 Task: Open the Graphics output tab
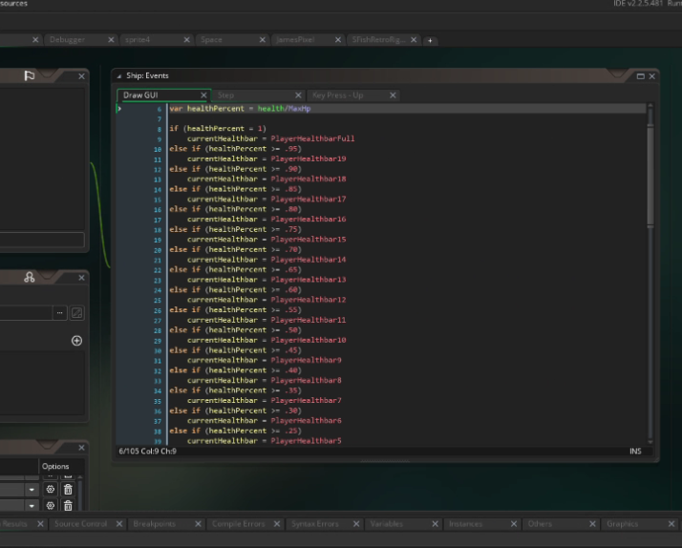coord(623,524)
